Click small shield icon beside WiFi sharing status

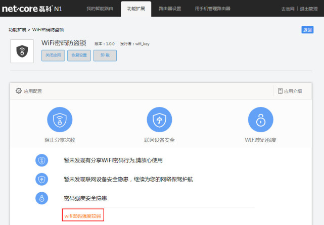point(42,160)
